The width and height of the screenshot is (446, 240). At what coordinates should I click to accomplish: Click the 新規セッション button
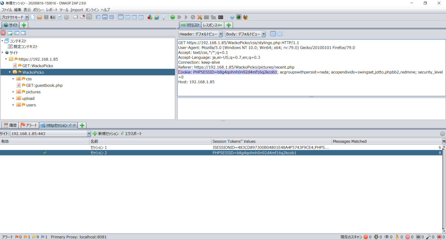pos(106,134)
